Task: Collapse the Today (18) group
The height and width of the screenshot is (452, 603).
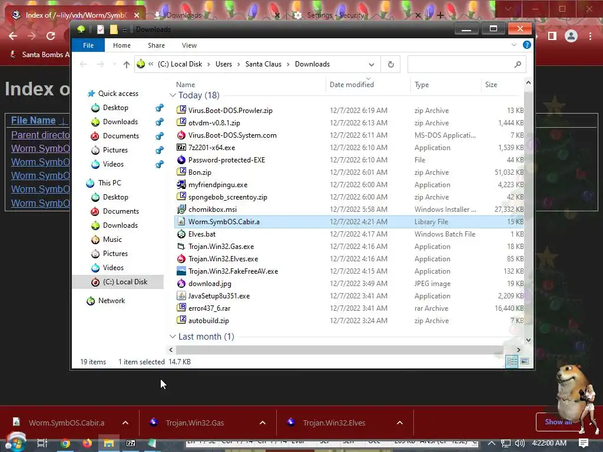Action: click(173, 95)
